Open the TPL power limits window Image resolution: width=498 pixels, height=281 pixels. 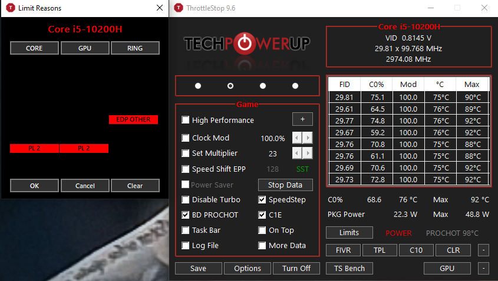coord(380,250)
